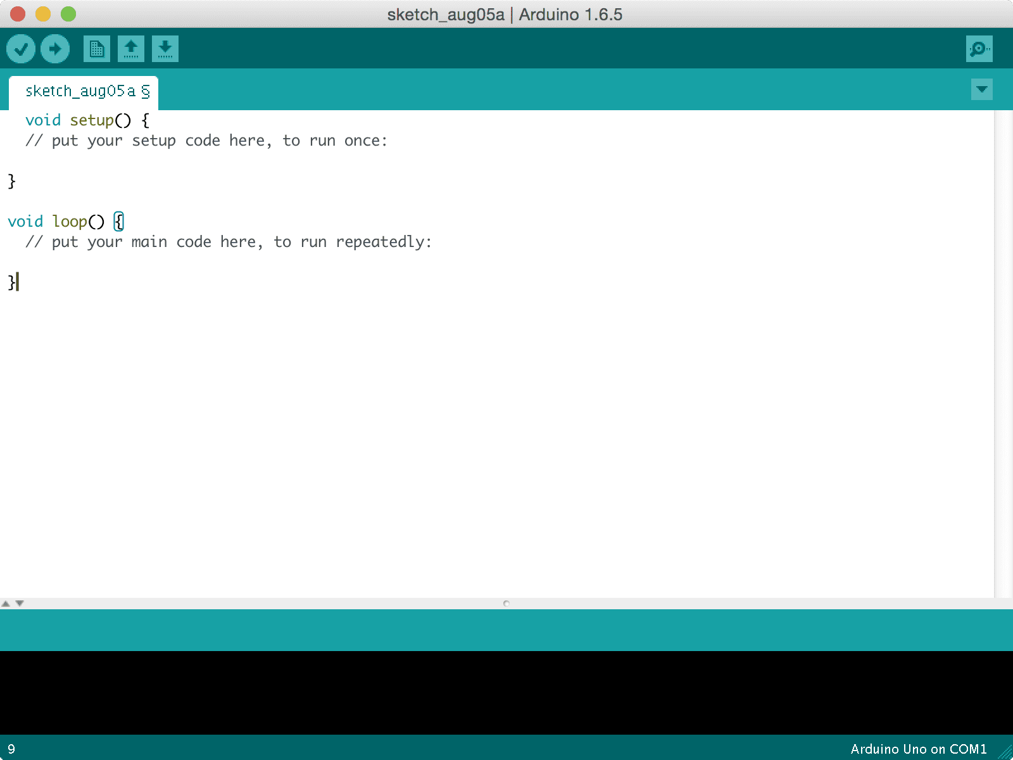
Task: Click the scroll-down arrow below the editor
Action: point(19,604)
